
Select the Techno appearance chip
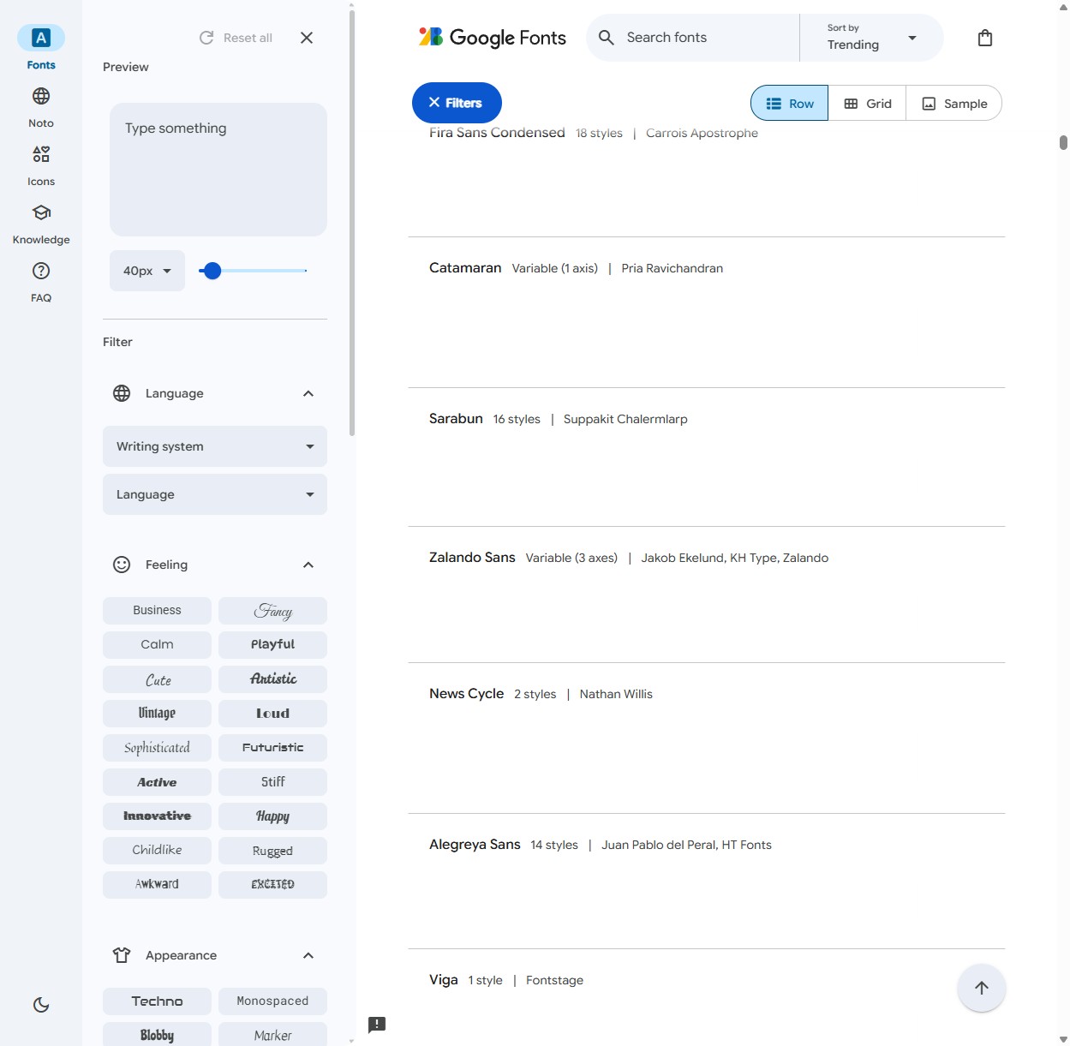(157, 1001)
